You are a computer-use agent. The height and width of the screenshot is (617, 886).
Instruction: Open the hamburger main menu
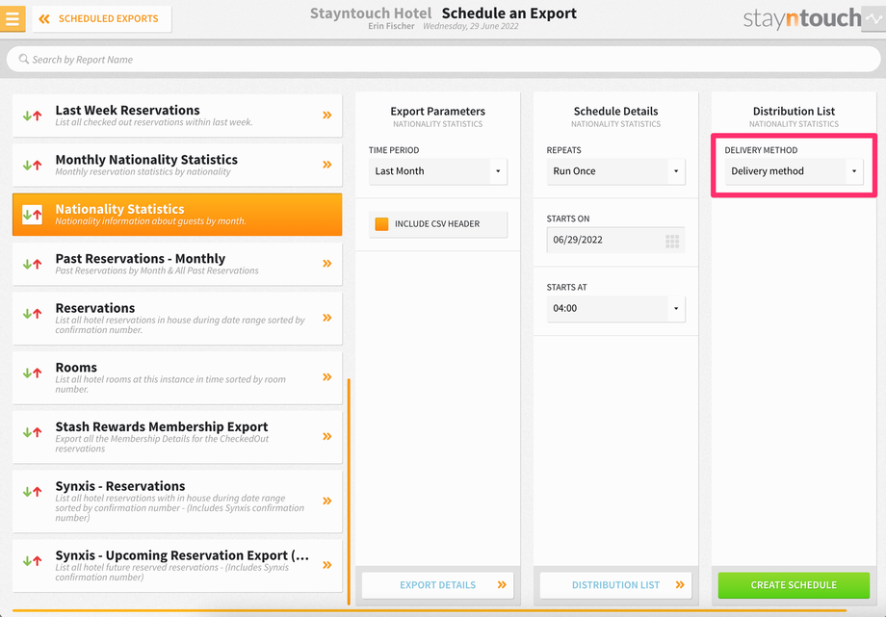(13, 18)
